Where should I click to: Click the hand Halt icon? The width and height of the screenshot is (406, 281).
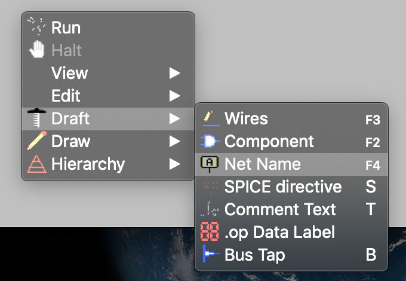(x=37, y=49)
